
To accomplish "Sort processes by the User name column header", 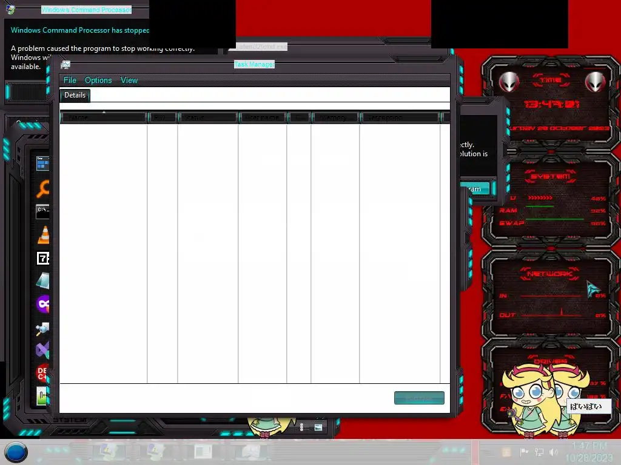I will coord(263,117).
